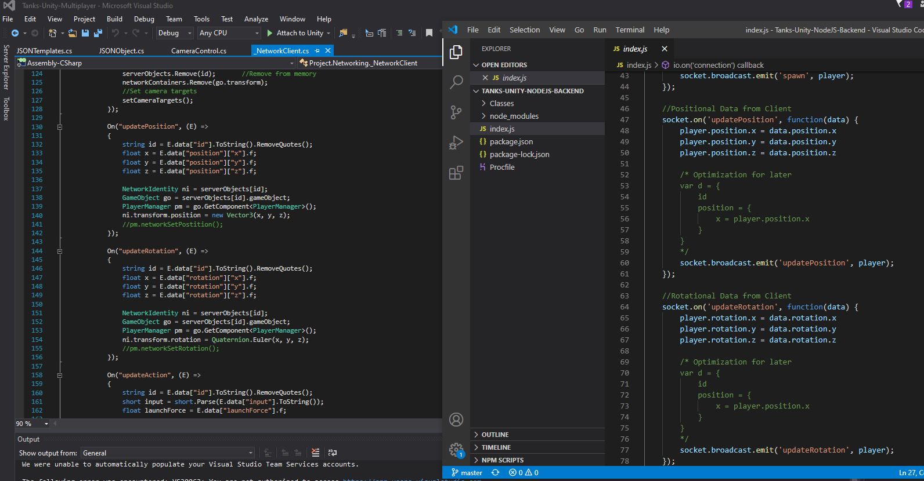Image resolution: width=924 pixels, height=481 pixels.
Task: Click the Find in Files icon in Visual Studio
Action: pyautogui.click(x=343, y=33)
